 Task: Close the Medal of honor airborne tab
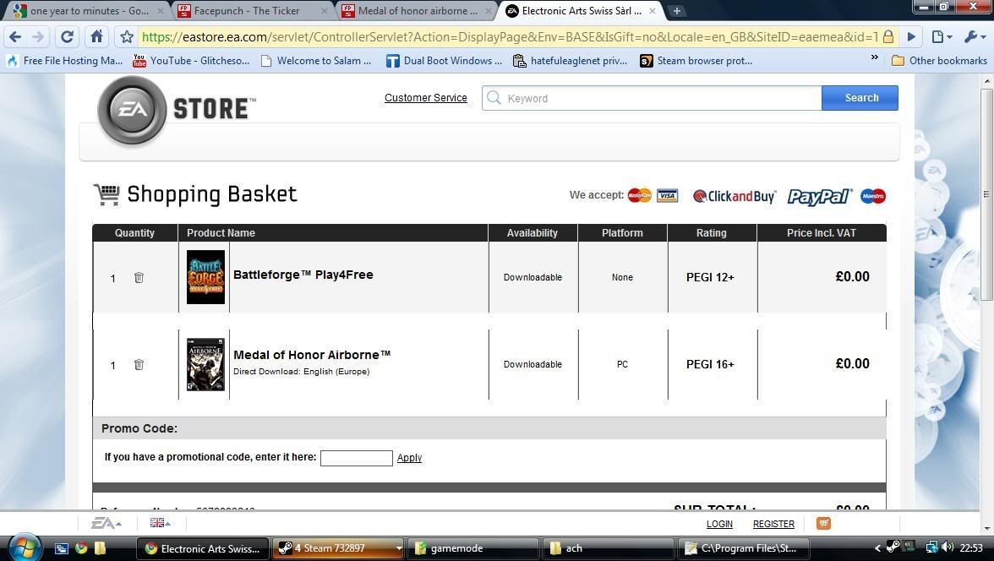point(489,11)
